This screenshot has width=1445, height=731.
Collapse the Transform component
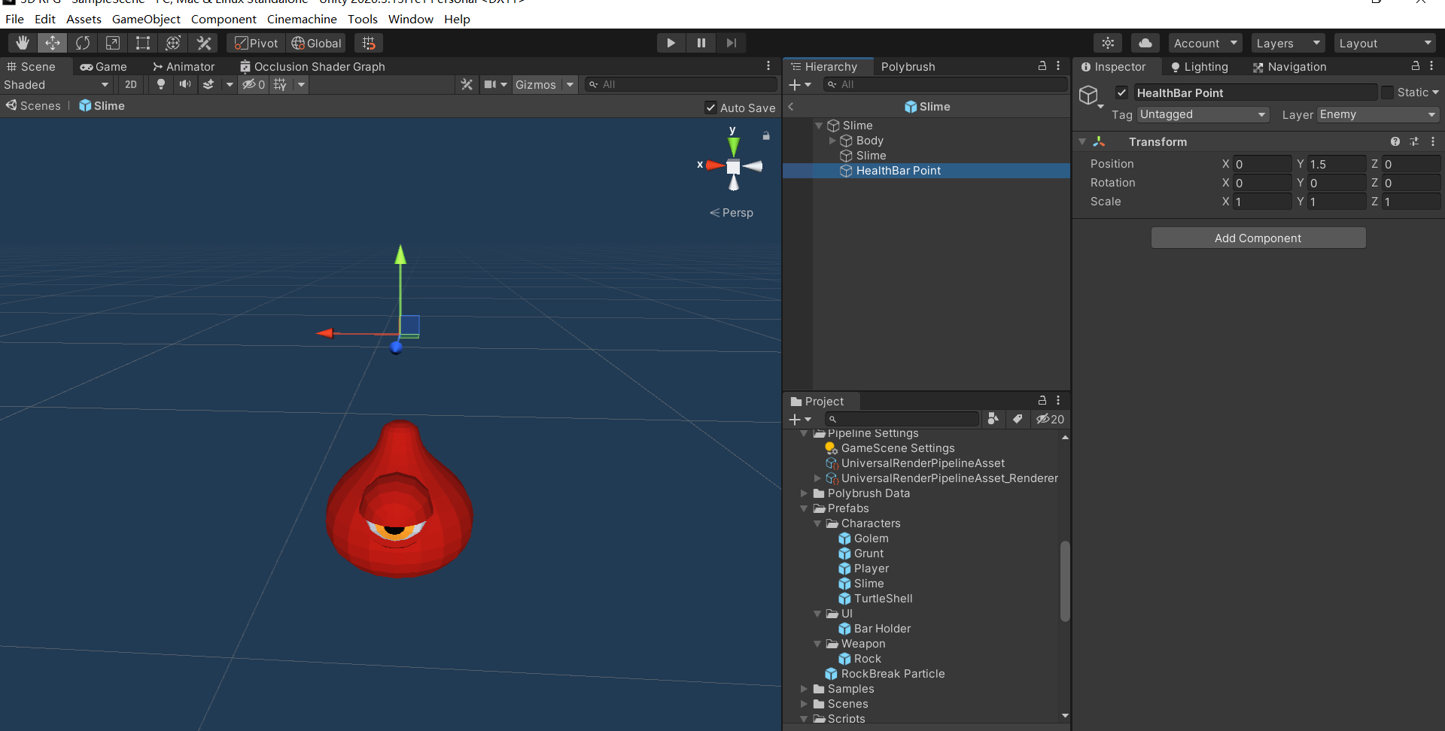[x=1082, y=141]
